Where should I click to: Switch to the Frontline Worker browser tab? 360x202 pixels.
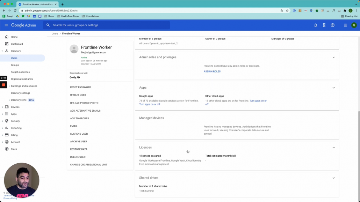[37, 4]
